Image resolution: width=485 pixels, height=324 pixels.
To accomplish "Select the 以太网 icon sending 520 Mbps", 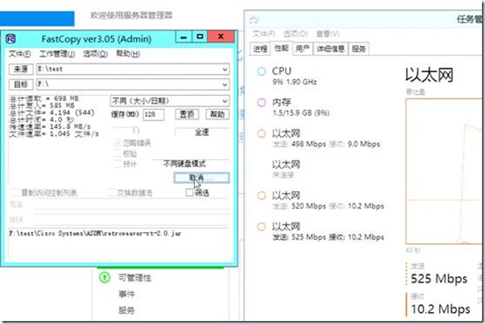I will click(x=261, y=196).
